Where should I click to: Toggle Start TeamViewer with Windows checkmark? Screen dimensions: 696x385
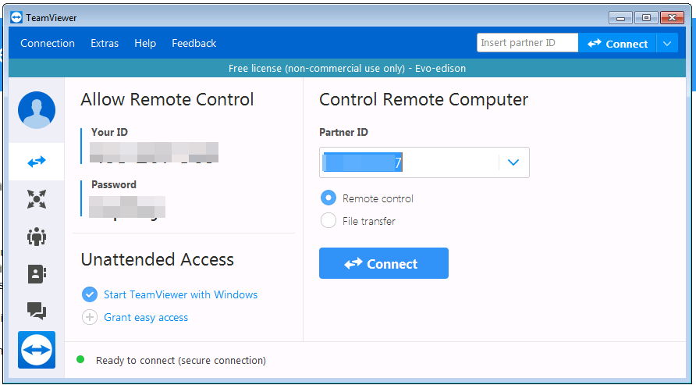(90, 294)
